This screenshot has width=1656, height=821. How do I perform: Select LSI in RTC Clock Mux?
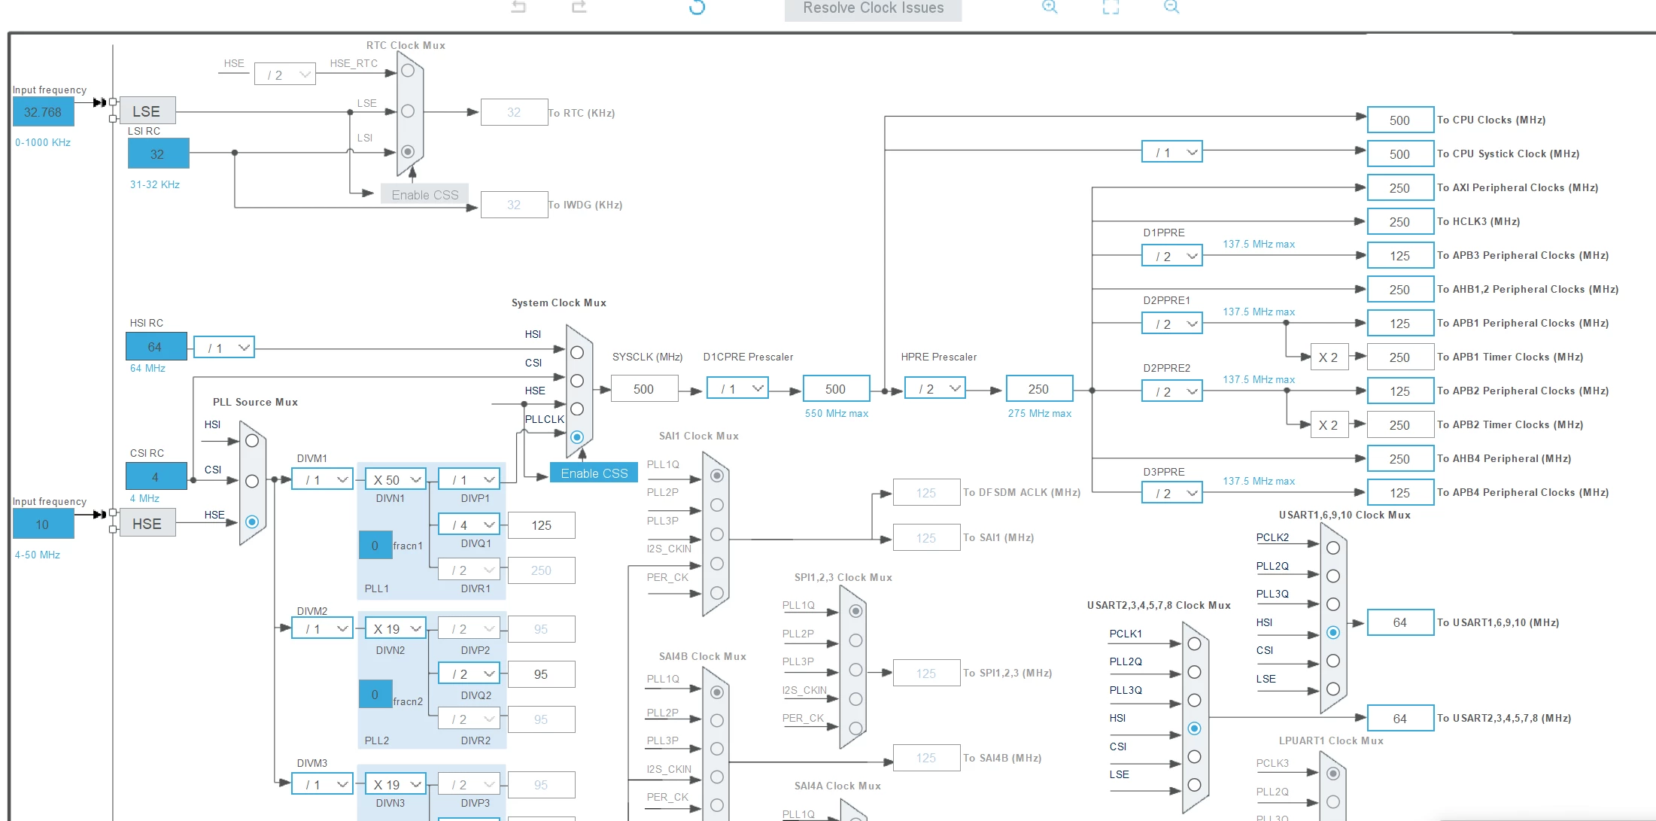[408, 151]
